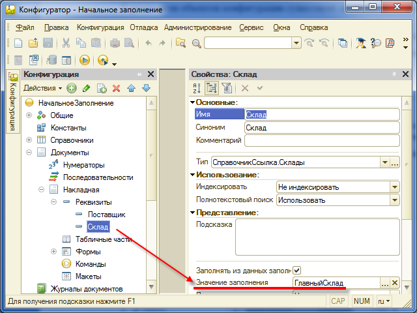Toggle the Заполнять из данных заполнения checkbox
The height and width of the screenshot is (313, 417).
coord(297,270)
